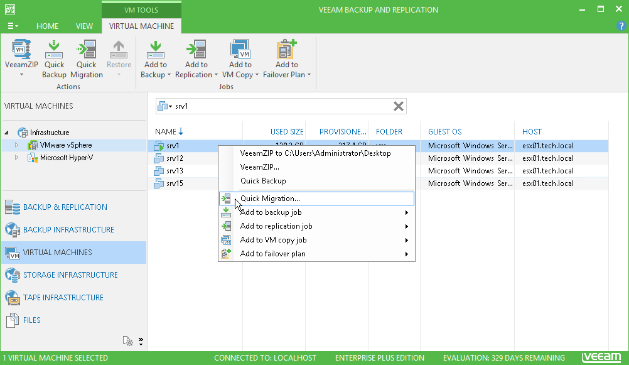Click the Backup & Replication sidebar icon
Screen dimensions: 629x365
tap(13, 207)
